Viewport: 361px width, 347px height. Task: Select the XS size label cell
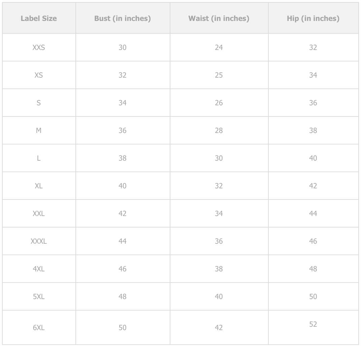39,75
